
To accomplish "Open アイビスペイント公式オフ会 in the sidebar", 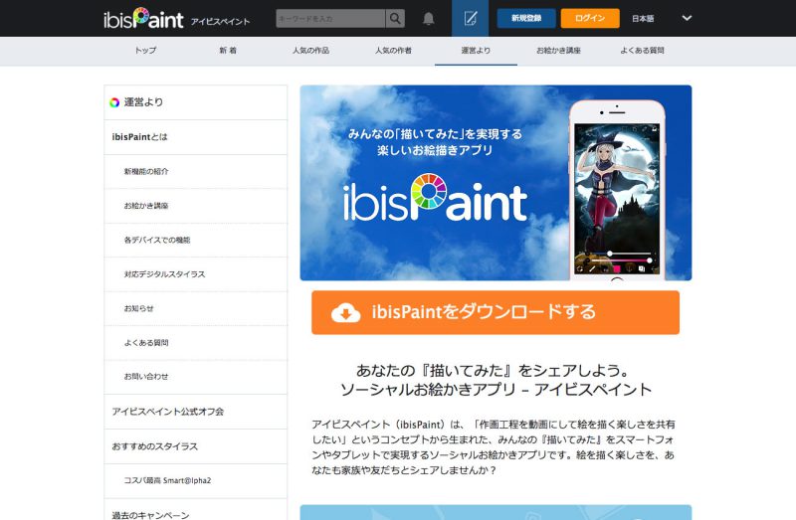I will click(x=195, y=412).
